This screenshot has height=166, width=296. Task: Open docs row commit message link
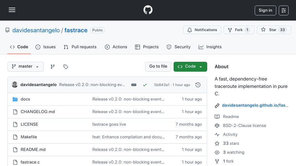[x=128, y=99]
